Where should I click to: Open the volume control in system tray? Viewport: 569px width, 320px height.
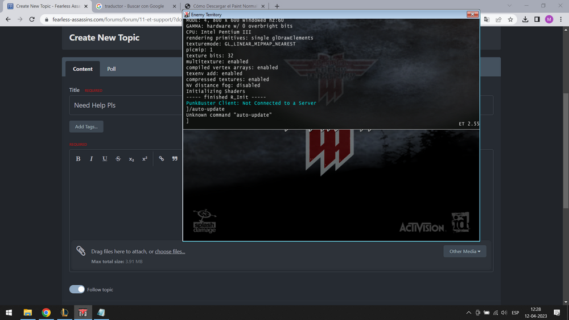click(x=504, y=313)
